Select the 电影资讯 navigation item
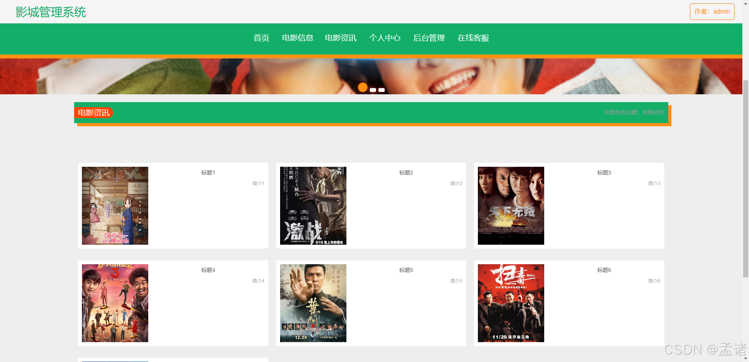749x362 pixels. click(x=341, y=38)
